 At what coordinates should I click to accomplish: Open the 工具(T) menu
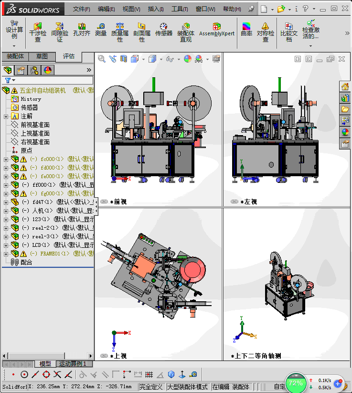[180, 9]
